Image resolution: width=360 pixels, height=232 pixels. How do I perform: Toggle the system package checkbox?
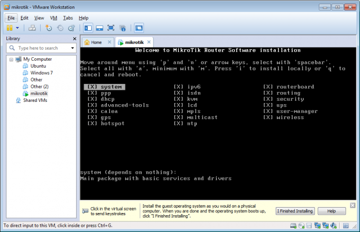pos(92,87)
